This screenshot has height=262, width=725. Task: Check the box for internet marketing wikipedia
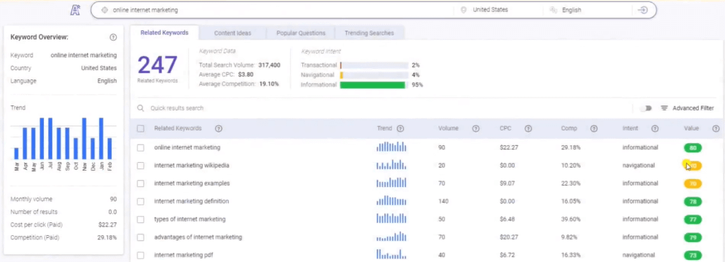pos(141,166)
